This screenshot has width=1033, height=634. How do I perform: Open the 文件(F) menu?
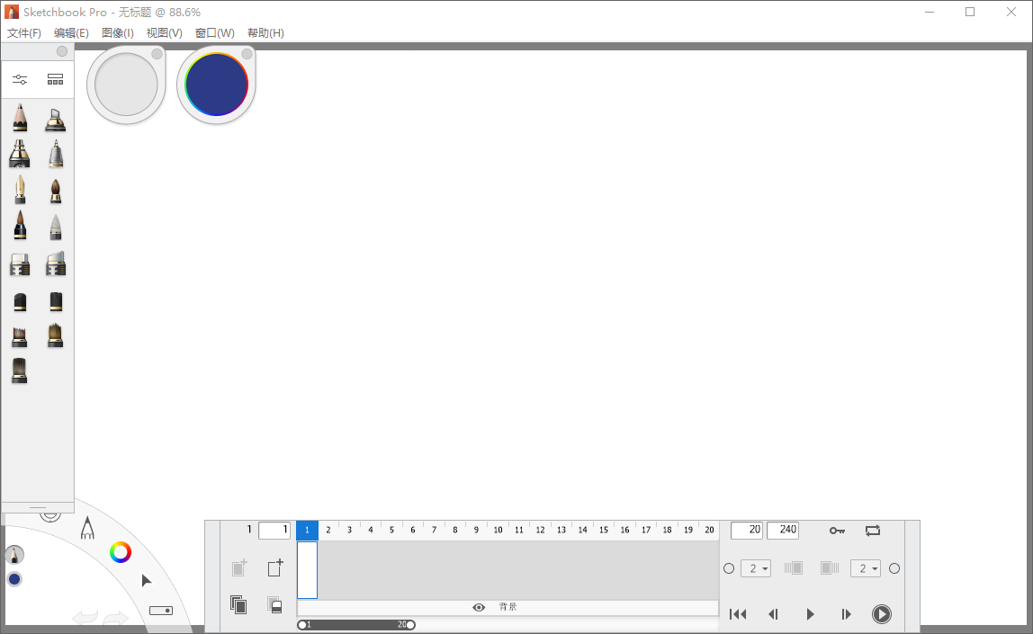[24, 32]
